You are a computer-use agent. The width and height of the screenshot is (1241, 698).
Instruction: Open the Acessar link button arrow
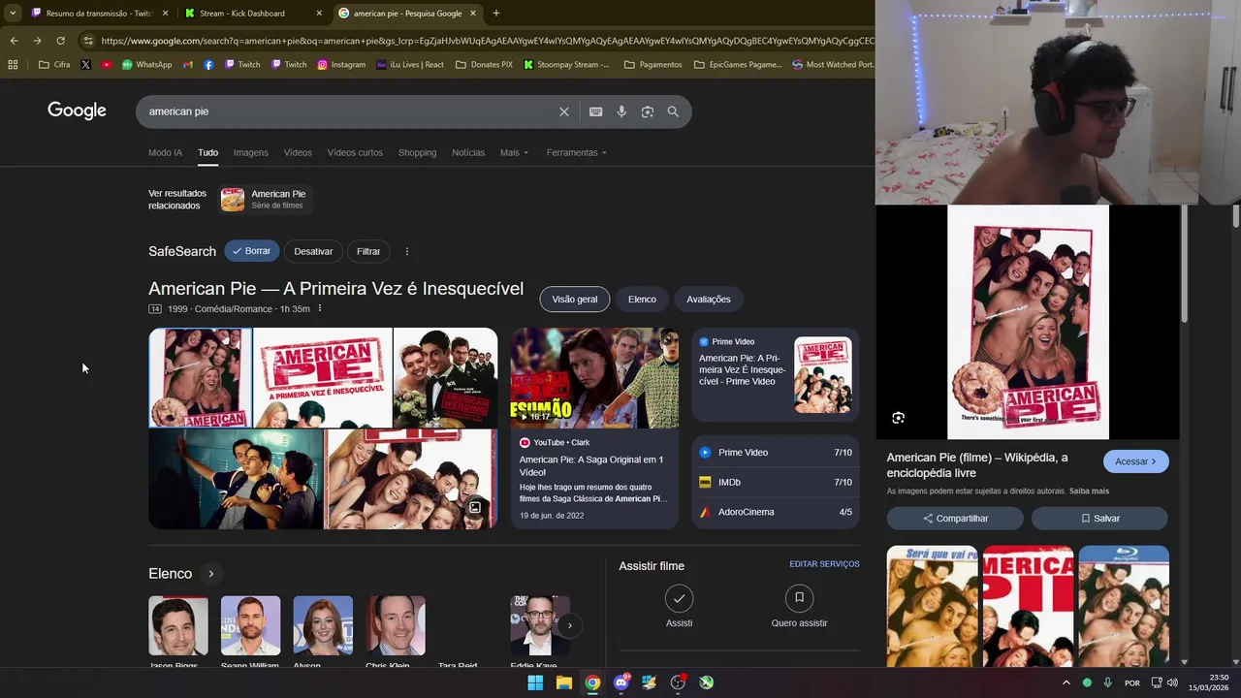[x=1135, y=461]
